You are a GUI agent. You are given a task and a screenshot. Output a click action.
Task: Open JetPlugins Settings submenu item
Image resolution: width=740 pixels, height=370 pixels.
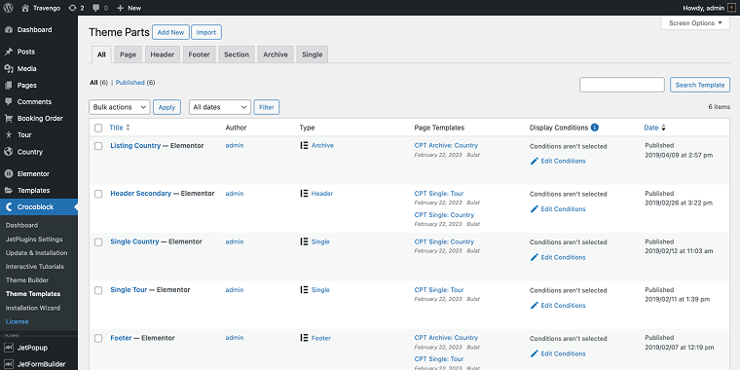tap(34, 240)
